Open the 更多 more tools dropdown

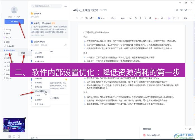coord(186,18)
